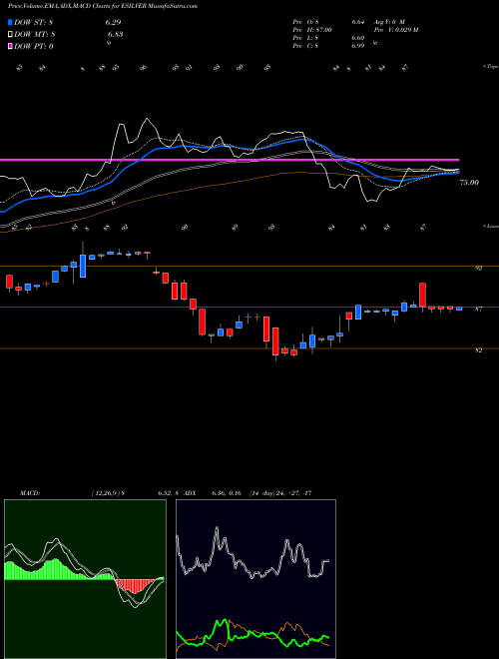Click the 'Pre V: 0.029 M' volume text
Viewport: 499px width, 659px height.
[x=395, y=30]
